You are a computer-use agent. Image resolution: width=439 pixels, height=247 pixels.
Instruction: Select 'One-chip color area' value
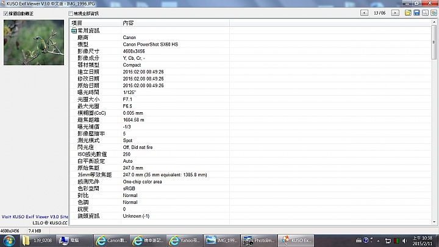click(142, 182)
